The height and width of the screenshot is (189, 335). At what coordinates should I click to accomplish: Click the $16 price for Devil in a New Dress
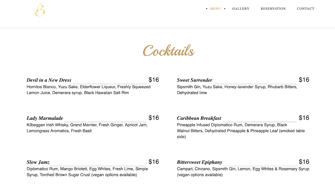154,80
